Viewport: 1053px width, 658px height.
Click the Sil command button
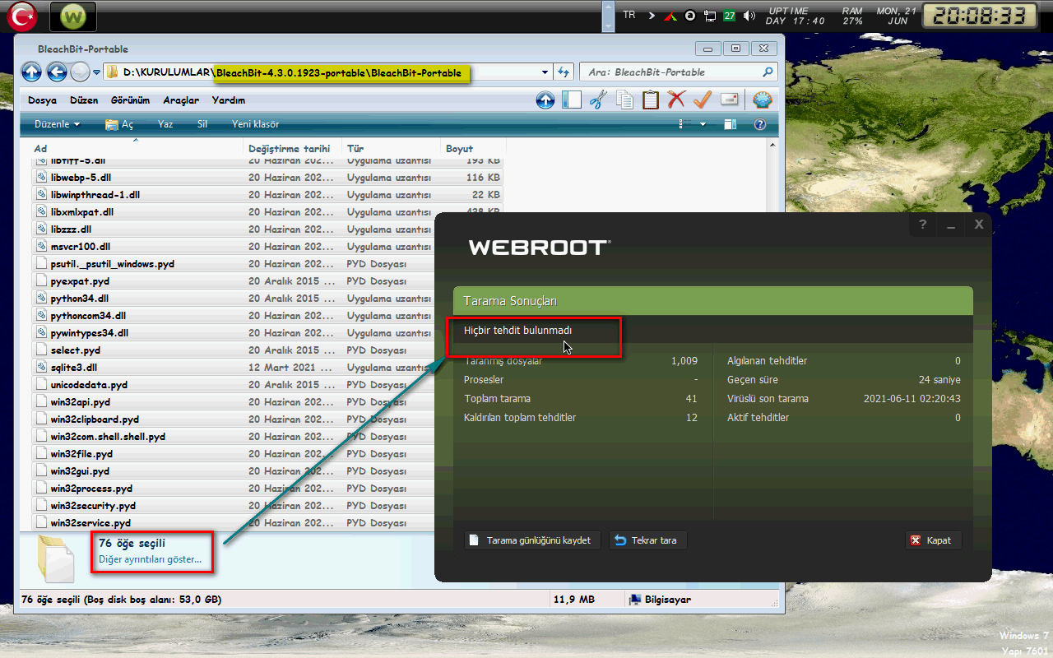pyautogui.click(x=202, y=124)
